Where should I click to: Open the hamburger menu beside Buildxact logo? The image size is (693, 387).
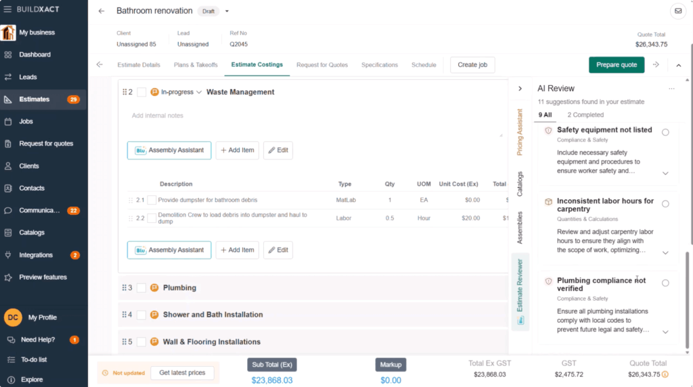click(x=7, y=9)
